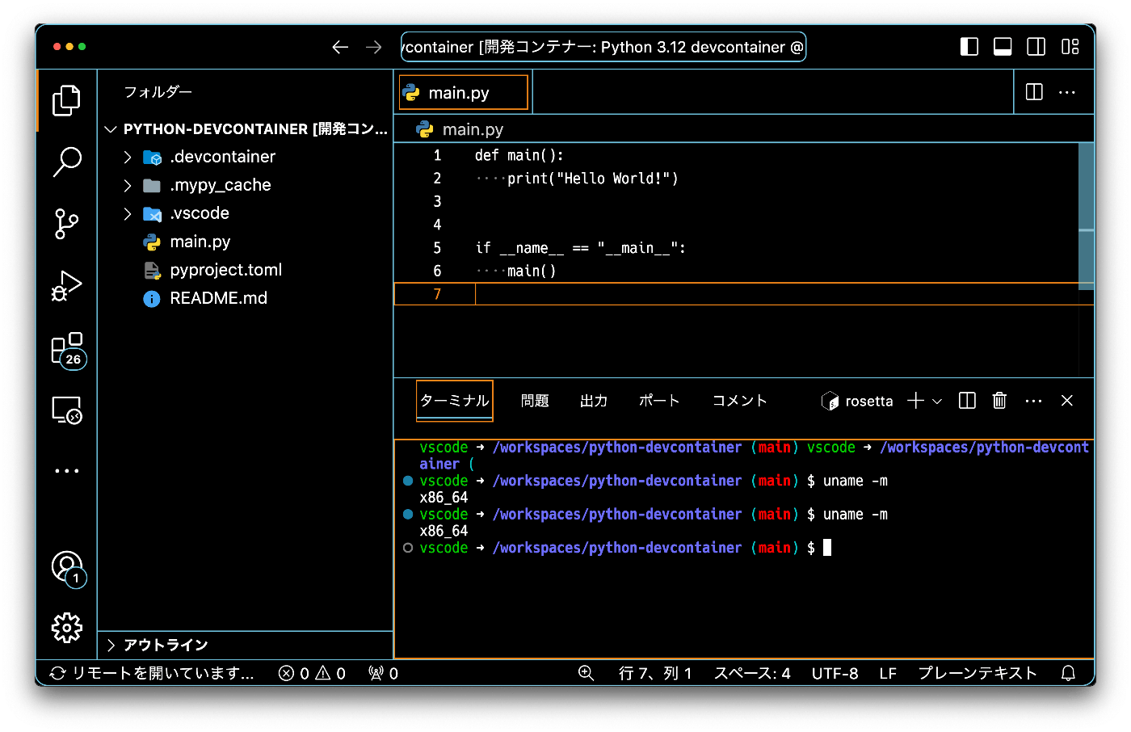This screenshot has width=1131, height=732.
Task: Click line number 5 in the gutter
Action: click(437, 247)
